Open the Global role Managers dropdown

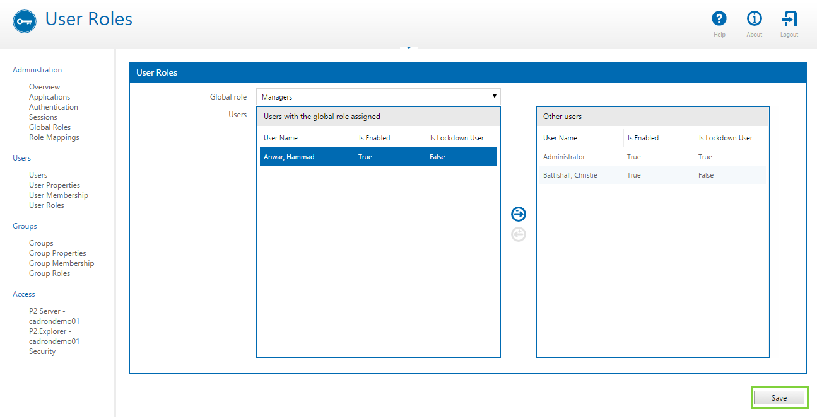378,97
